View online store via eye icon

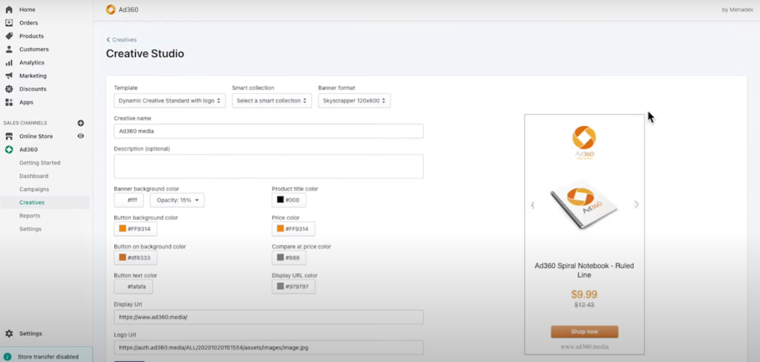[x=81, y=136]
